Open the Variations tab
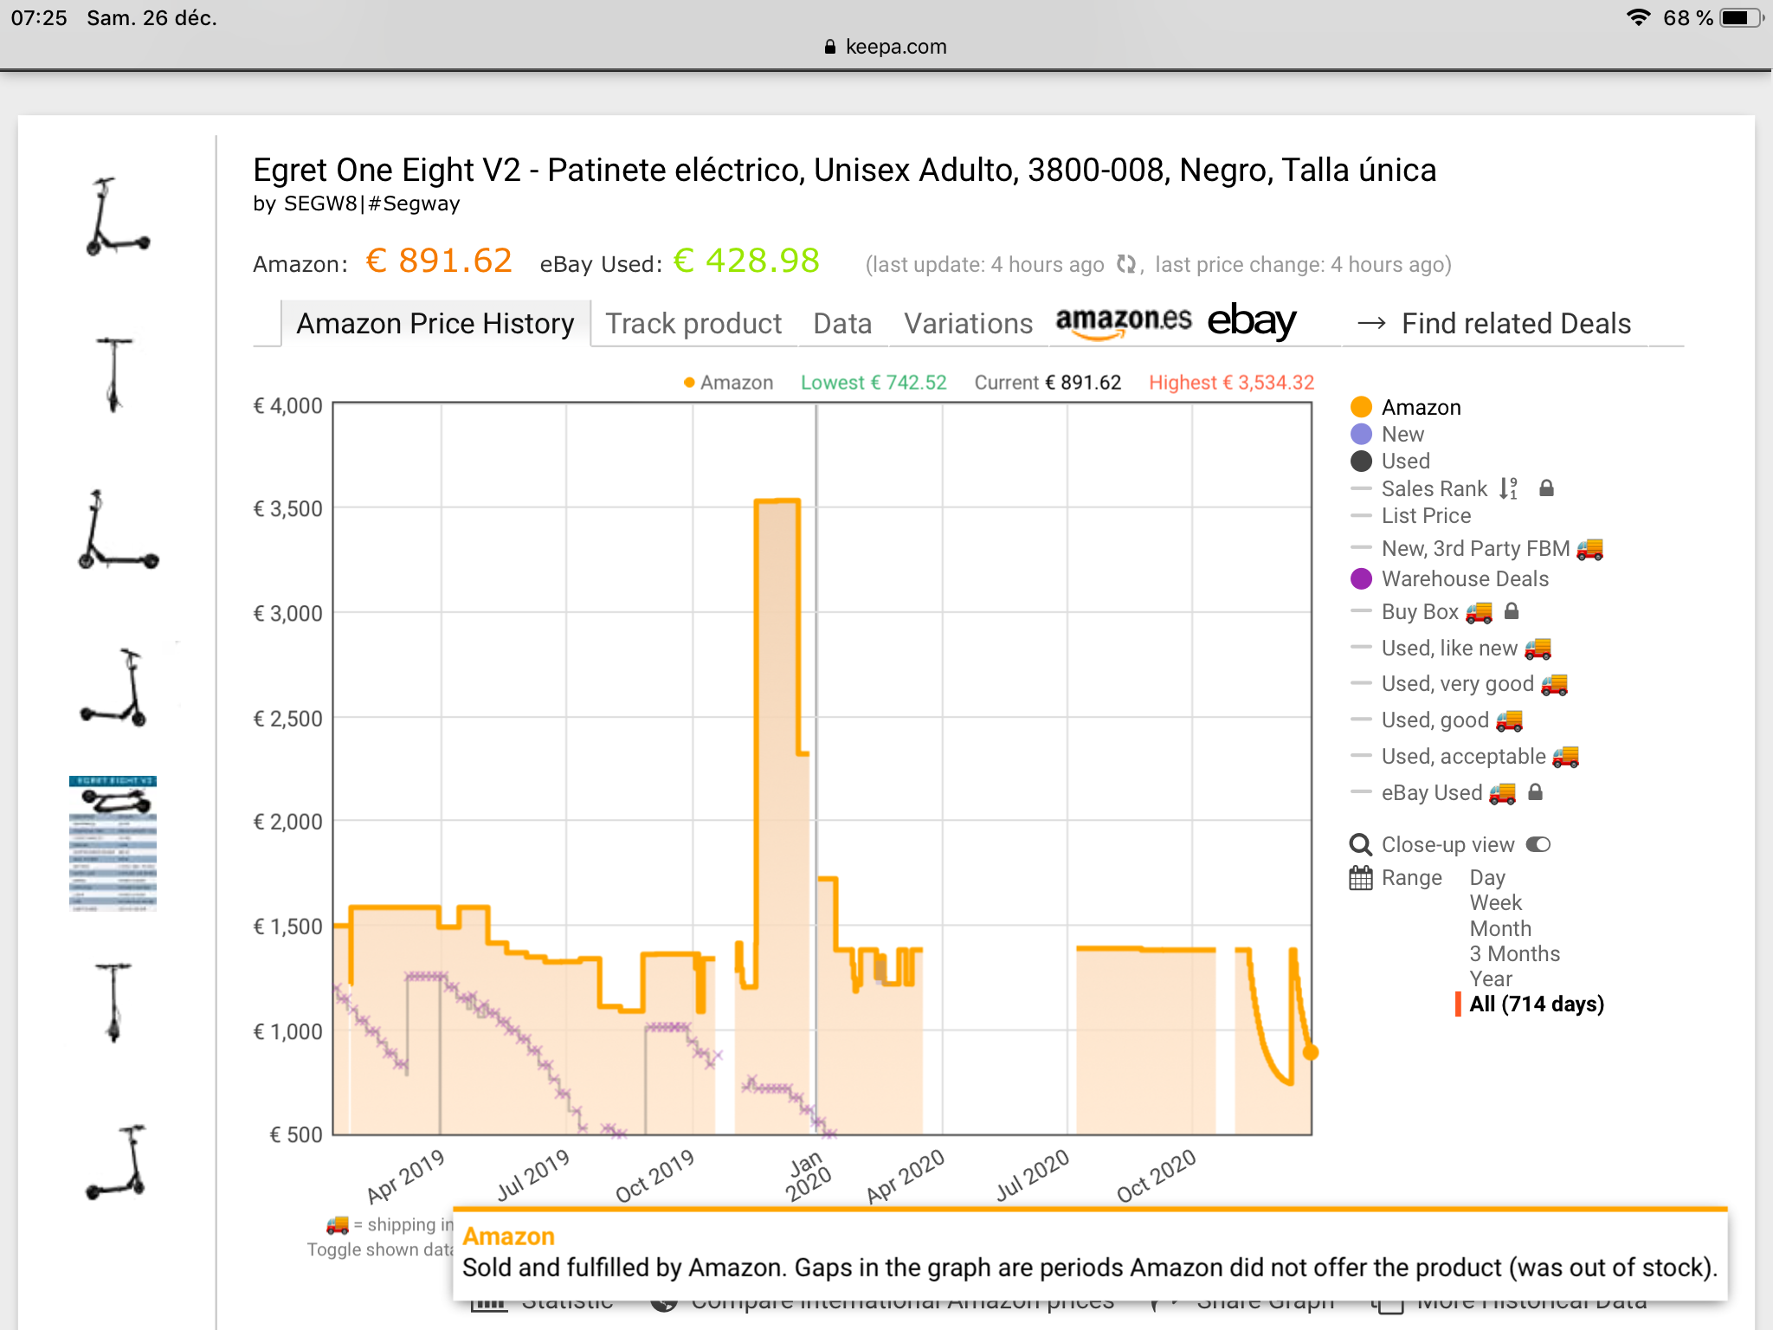 point(968,323)
